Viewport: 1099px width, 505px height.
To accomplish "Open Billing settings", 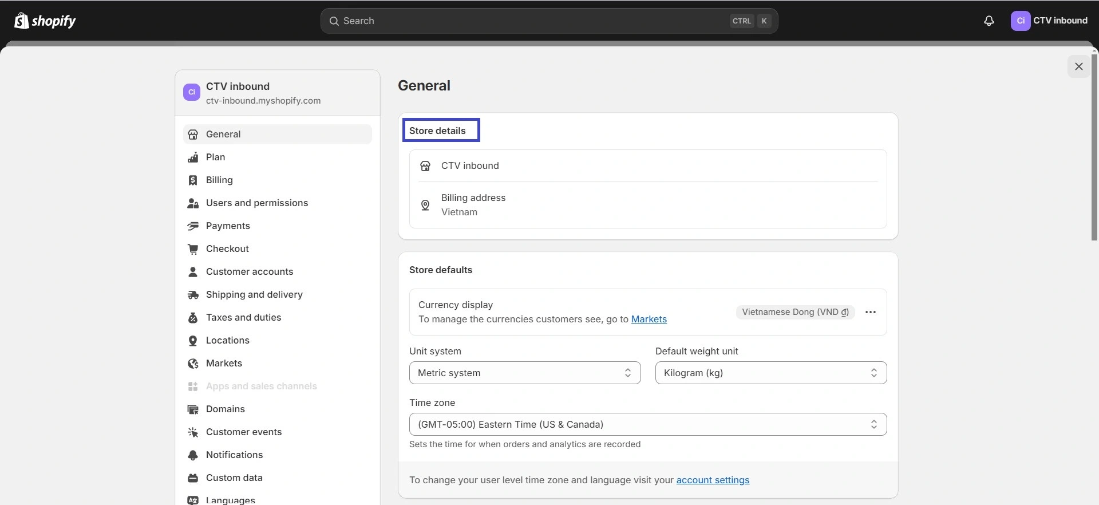I will click(x=278, y=180).
